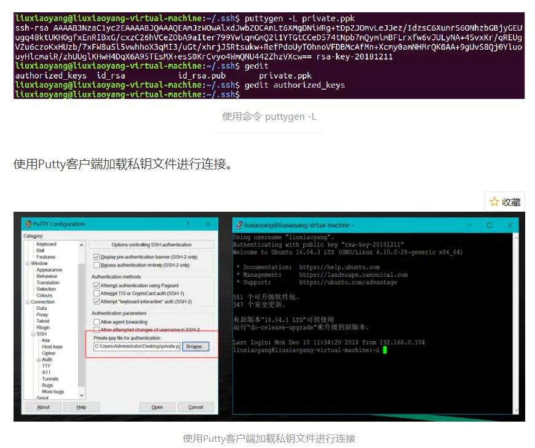Click 'private.ppk' in the file listing
Screen dimensions: 535x448
pos(285,75)
